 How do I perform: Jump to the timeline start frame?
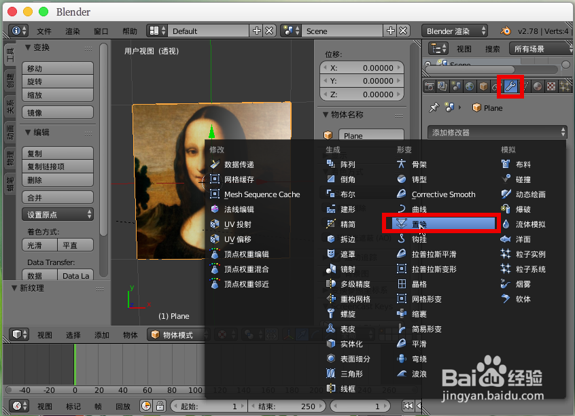[408, 406]
